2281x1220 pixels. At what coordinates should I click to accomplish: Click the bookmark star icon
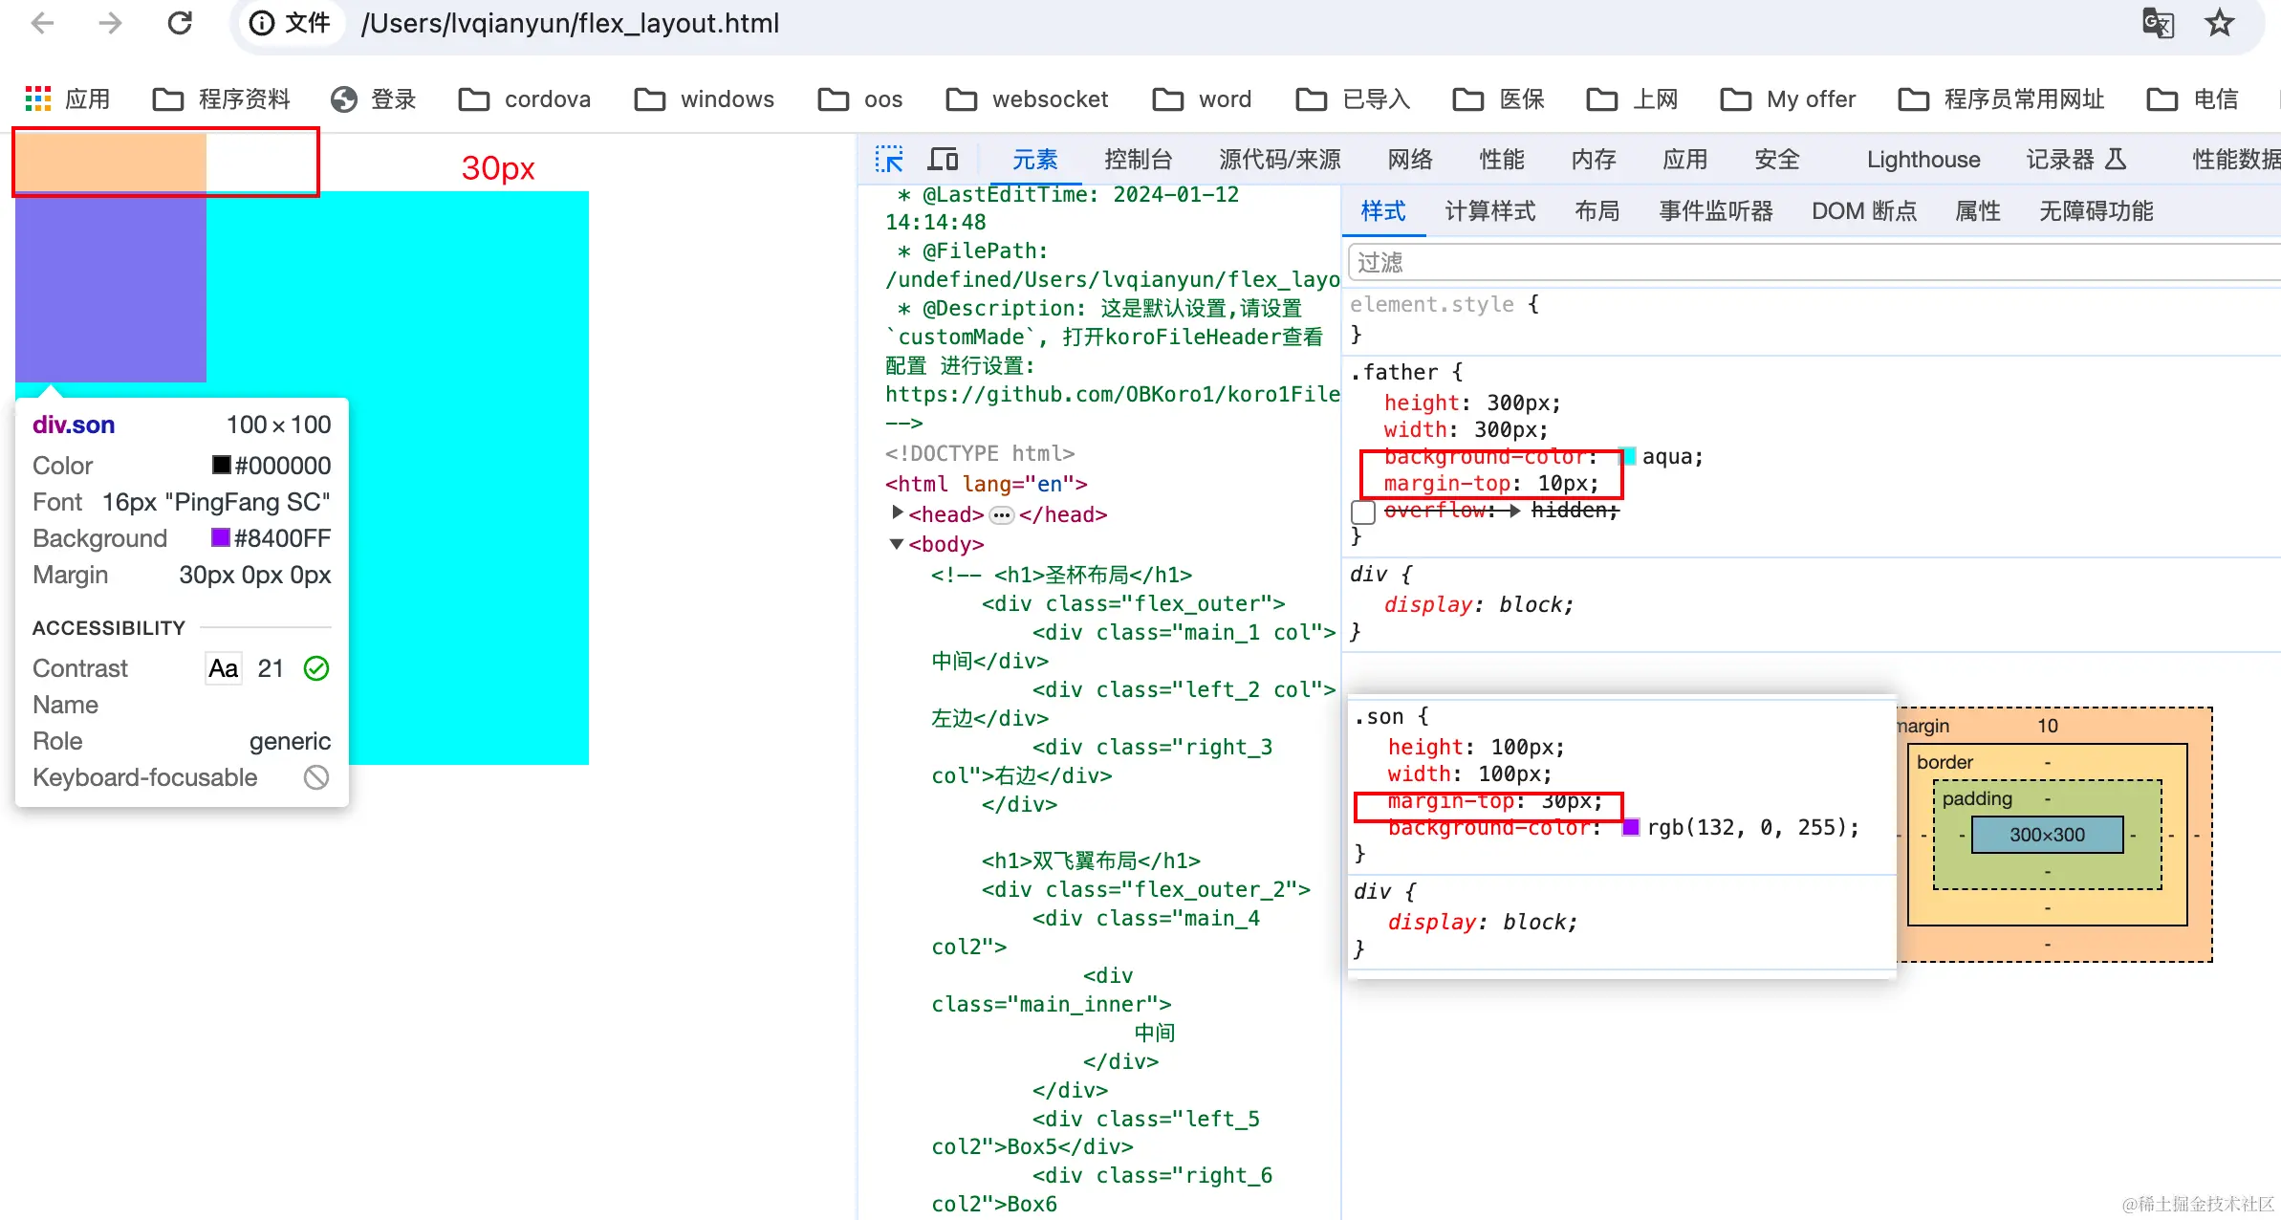point(2219,23)
